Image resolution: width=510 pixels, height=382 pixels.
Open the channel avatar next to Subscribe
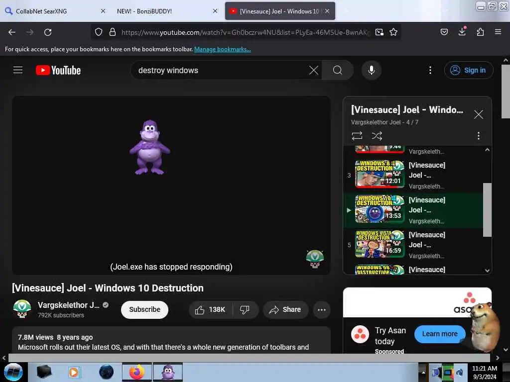tap(22, 308)
